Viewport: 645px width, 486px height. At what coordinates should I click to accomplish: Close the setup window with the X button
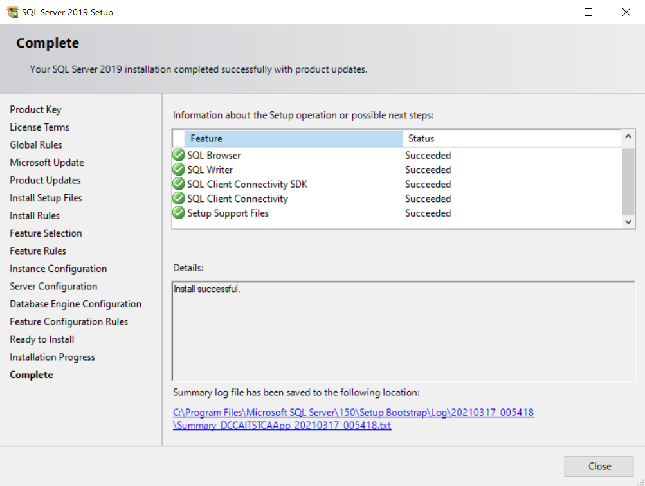pos(626,12)
